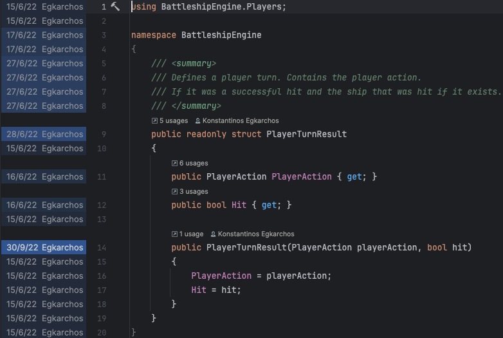Click the 'PlayerAction = playerAction;' assignment on line 16

tap(261, 276)
